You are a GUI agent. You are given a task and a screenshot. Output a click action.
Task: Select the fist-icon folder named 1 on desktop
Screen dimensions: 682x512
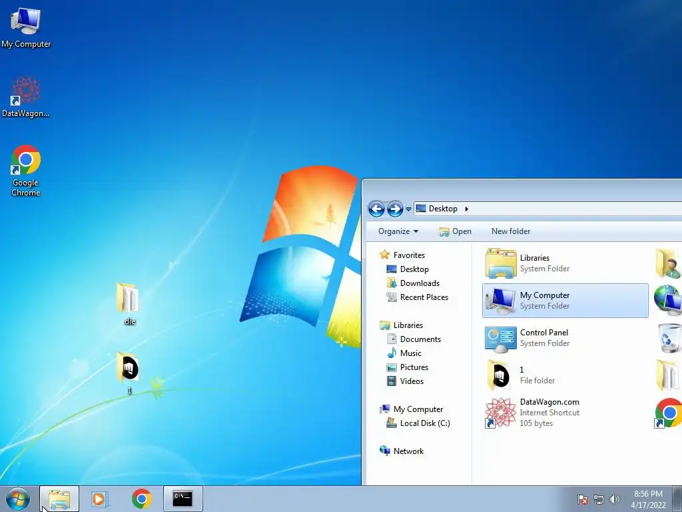[x=129, y=373]
